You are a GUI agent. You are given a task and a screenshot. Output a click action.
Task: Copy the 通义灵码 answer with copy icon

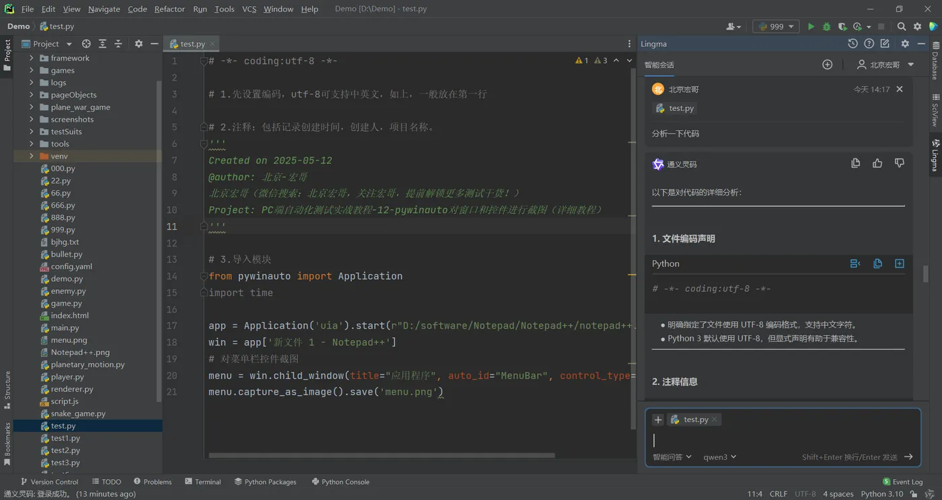856,163
